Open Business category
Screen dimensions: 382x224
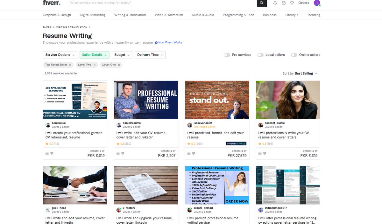tap(270, 15)
